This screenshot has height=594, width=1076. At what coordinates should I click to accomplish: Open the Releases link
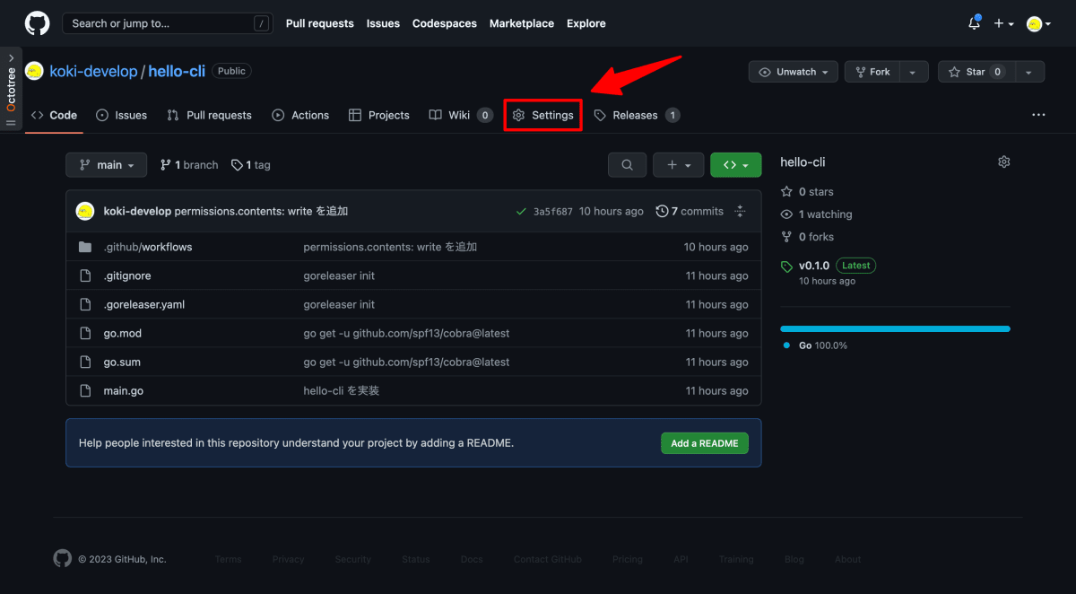(637, 115)
